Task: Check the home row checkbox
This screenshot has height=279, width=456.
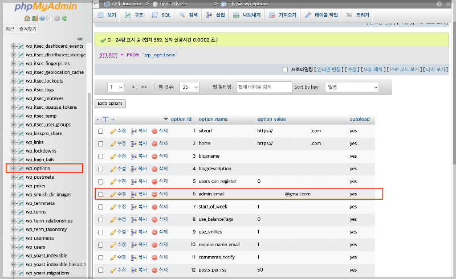Action: point(101,144)
